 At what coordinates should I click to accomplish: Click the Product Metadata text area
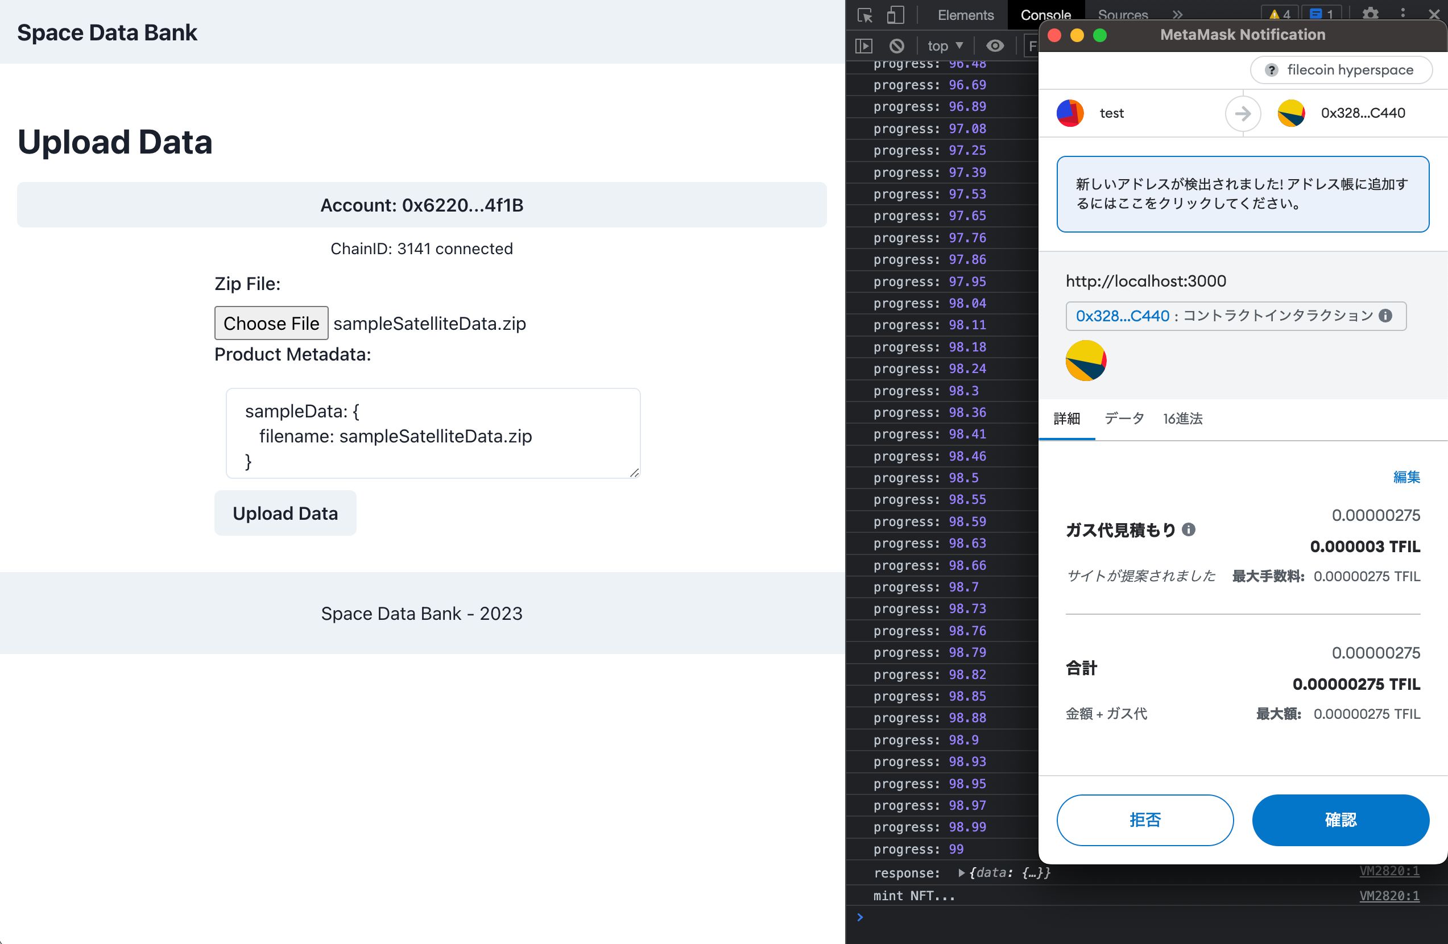(433, 434)
